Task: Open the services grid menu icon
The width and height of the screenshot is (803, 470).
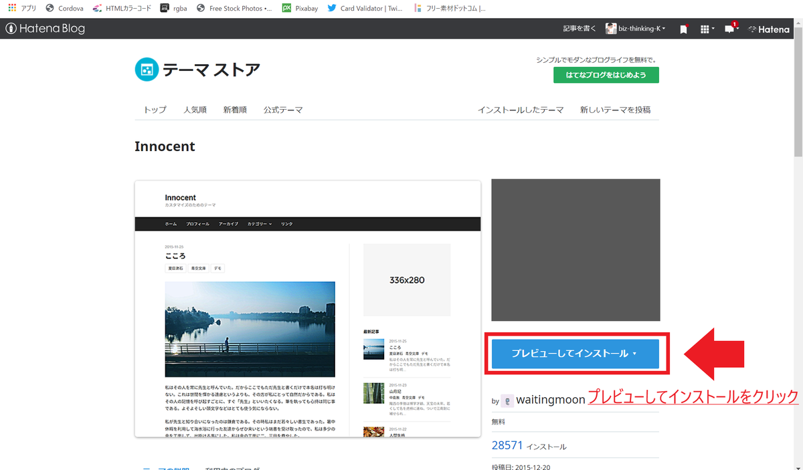Action: pos(707,29)
